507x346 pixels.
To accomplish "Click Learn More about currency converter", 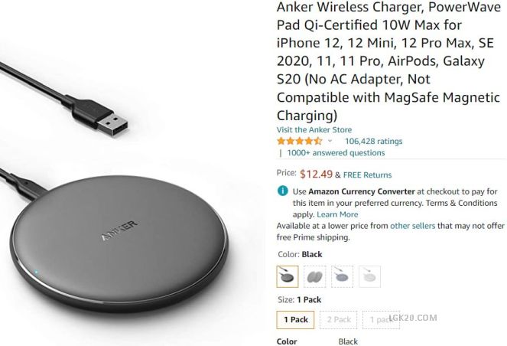I will (x=337, y=214).
